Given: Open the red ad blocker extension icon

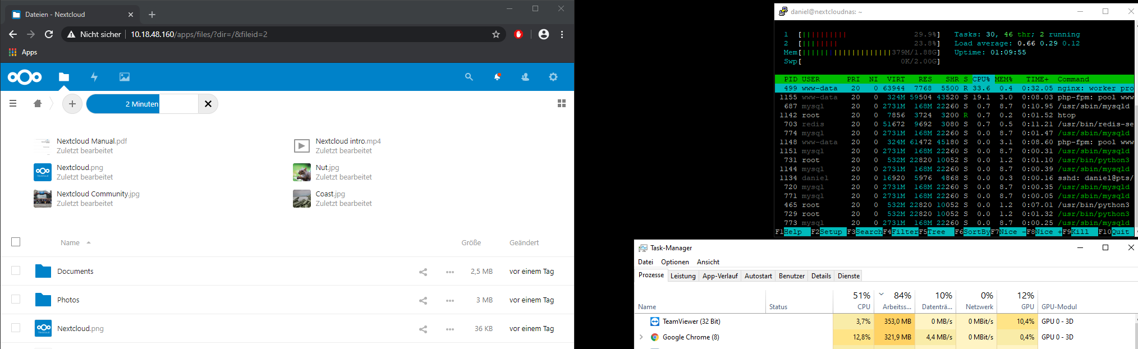Looking at the screenshot, I should click(518, 34).
